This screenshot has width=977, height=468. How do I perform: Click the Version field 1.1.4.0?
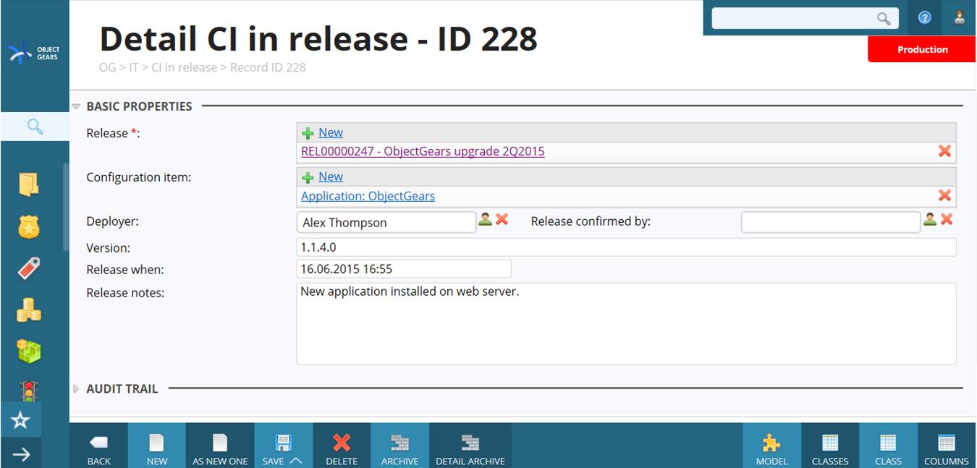click(x=626, y=247)
